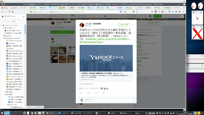Collapse the Google Chrome から folder
Viewport: 204px width, 115px height.
[x=4, y=38]
